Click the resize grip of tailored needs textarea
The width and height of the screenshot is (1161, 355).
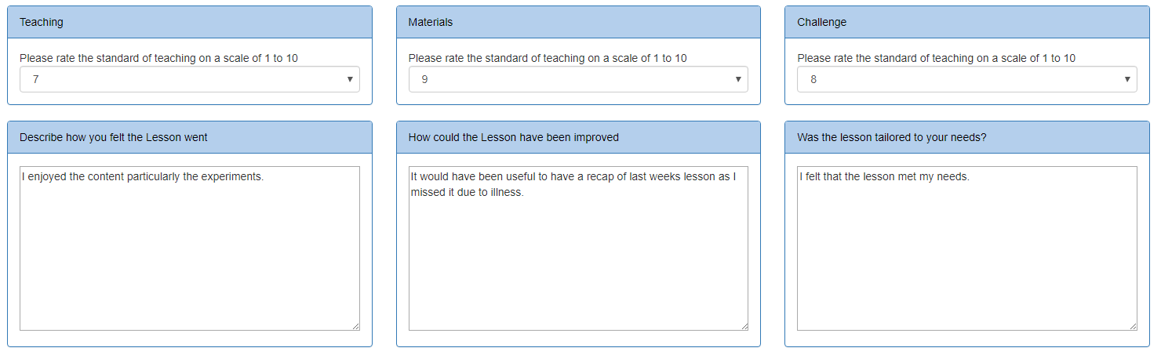[1133, 326]
